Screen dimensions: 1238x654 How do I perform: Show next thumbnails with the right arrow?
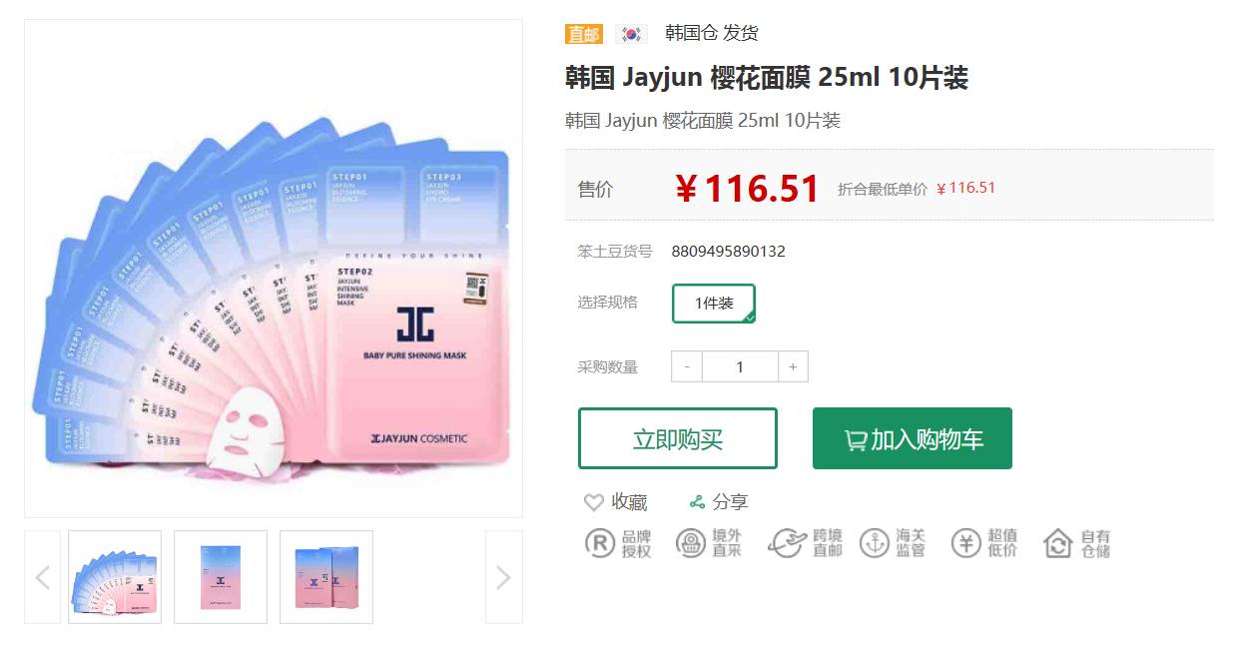[x=503, y=577]
